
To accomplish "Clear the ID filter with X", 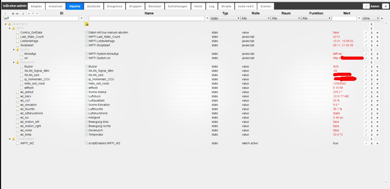I will click(81, 18).
